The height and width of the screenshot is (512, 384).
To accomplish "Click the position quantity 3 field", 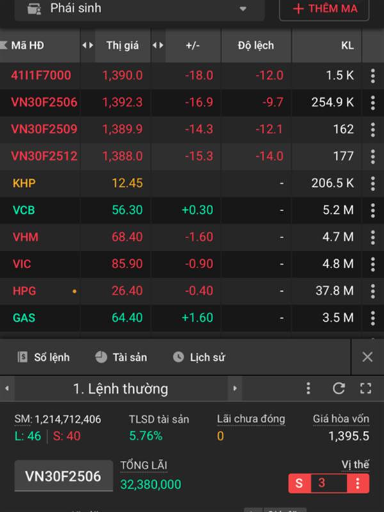I will tap(328, 483).
